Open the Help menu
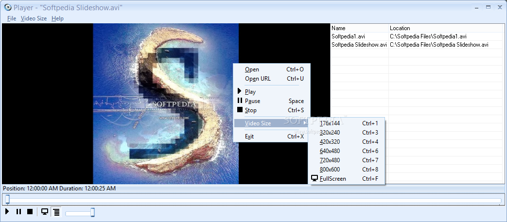507x222 pixels. pos(57,18)
